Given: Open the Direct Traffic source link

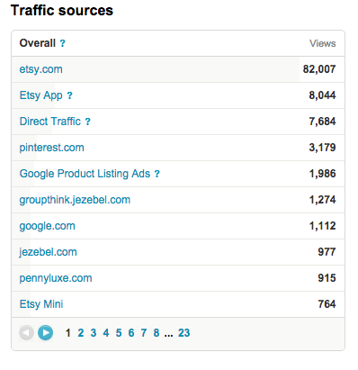Looking at the screenshot, I should pyautogui.click(x=50, y=122).
